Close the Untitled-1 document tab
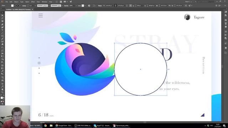Viewport: 228px width, 128px height. coord(32,10)
